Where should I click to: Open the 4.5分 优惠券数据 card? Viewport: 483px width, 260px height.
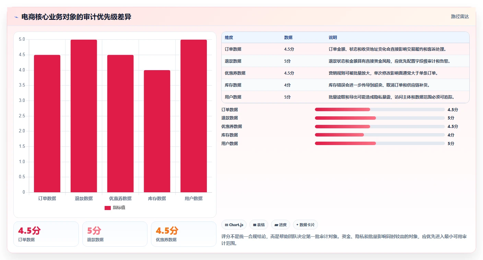click(184, 234)
